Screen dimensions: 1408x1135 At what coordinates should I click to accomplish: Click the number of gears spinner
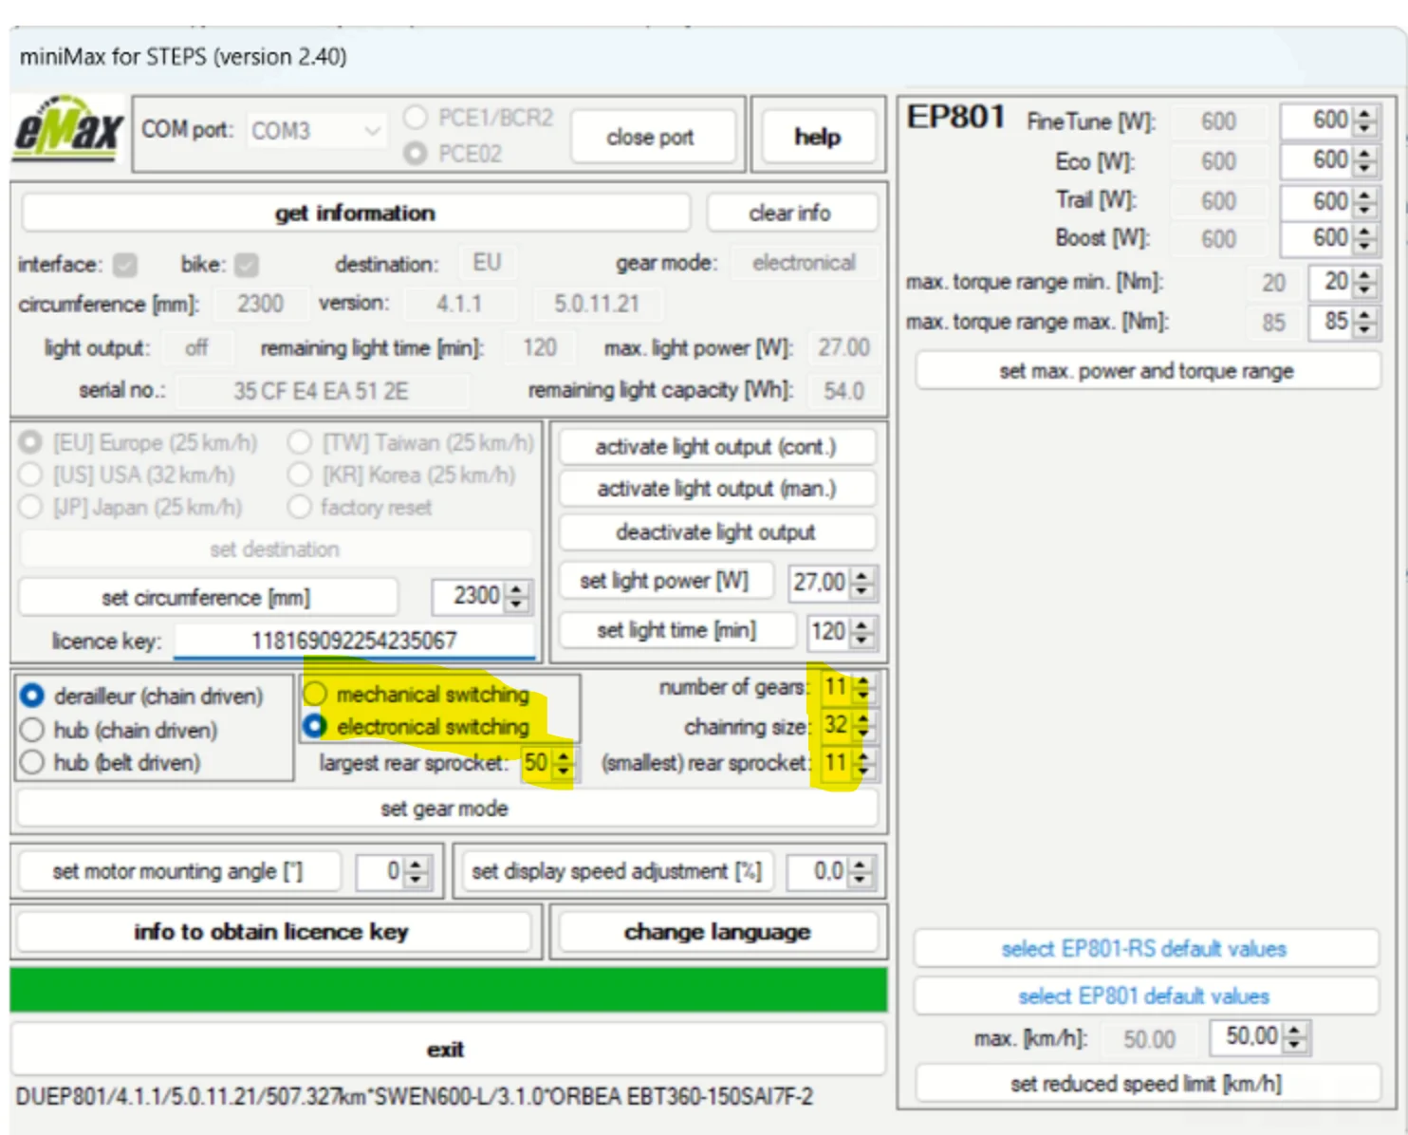(x=847, y=687)
